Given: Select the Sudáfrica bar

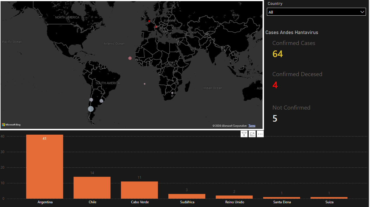Looking at the screenshot, I should coord(187,196).
